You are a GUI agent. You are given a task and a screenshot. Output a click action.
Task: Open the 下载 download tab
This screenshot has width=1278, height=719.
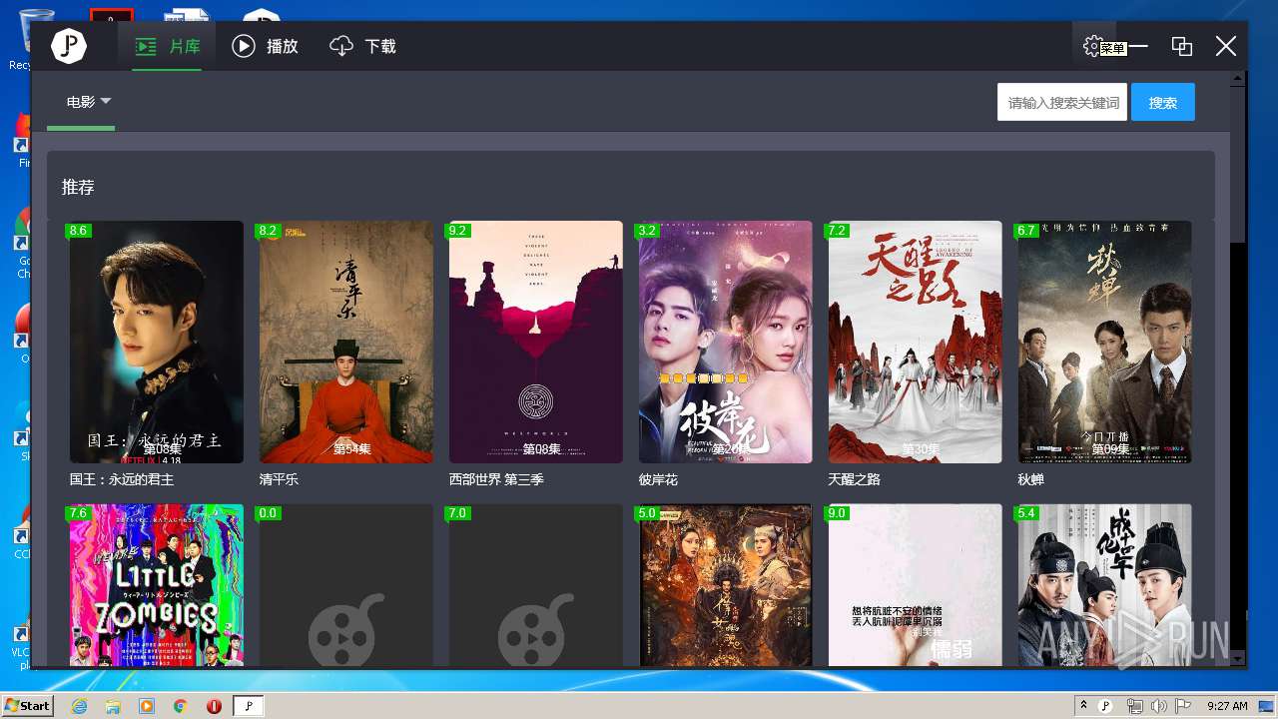pyautogui.click(x=362, y=46)
